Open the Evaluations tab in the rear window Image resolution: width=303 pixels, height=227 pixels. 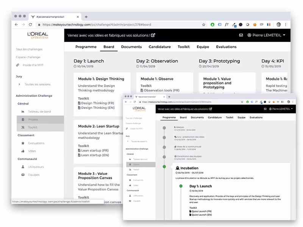(x=226, y=47)
